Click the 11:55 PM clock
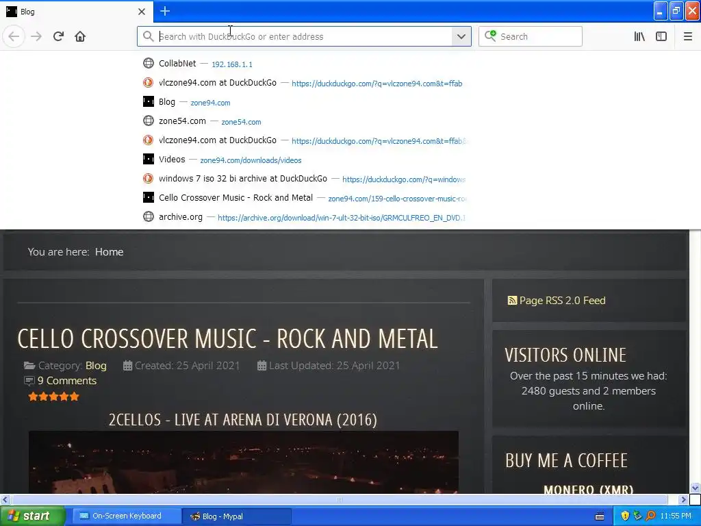 (x=676, y=516)
